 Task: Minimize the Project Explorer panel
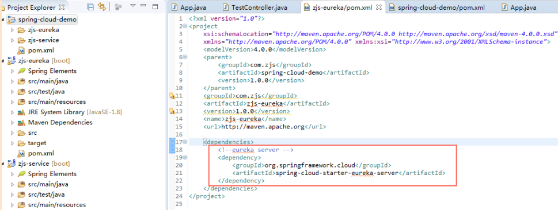tap(143, 6)
